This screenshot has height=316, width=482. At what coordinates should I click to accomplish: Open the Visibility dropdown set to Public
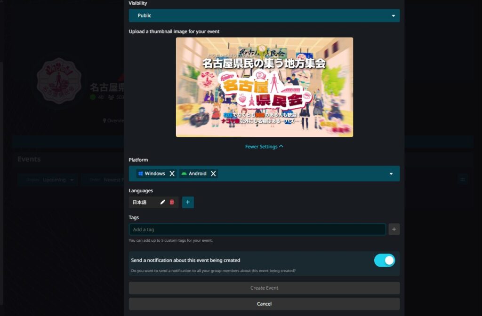click(264, 16)
